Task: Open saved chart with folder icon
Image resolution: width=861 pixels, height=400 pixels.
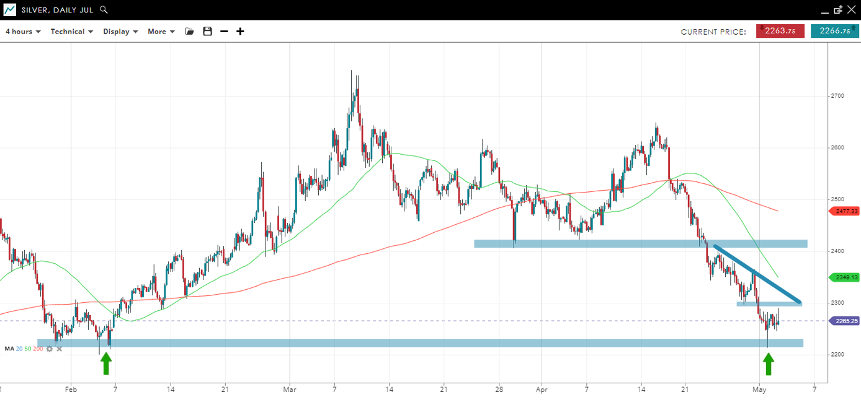Action: (x=190, y=32)
